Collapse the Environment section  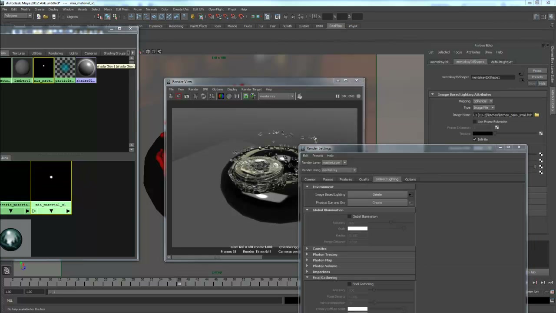[307, 187]
